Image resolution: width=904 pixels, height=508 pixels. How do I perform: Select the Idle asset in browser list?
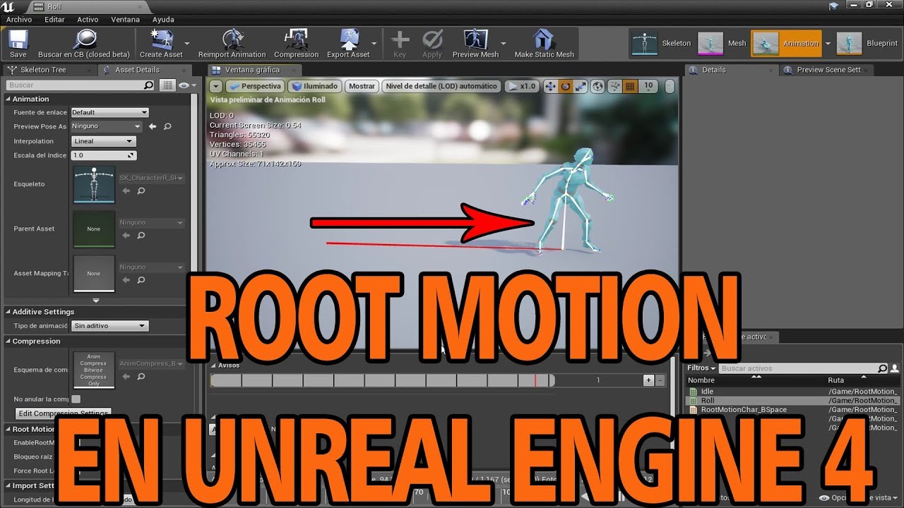(792, 392)
